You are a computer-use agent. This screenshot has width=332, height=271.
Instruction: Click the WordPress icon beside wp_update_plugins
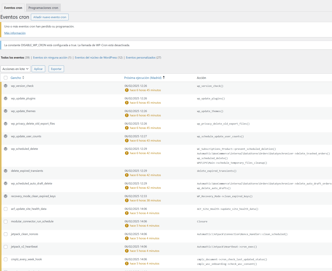[6, 98]
